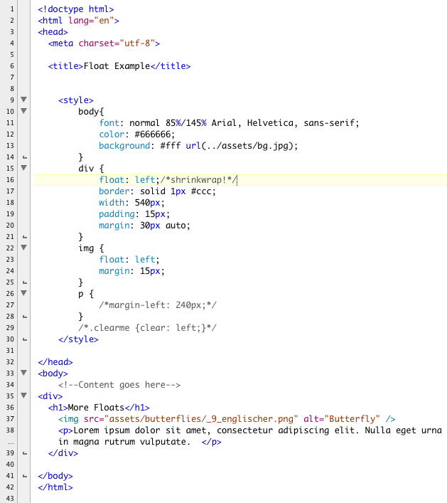447x503 pixels.
Task: Collapse the img rule fold triangle
Action: 23,248
